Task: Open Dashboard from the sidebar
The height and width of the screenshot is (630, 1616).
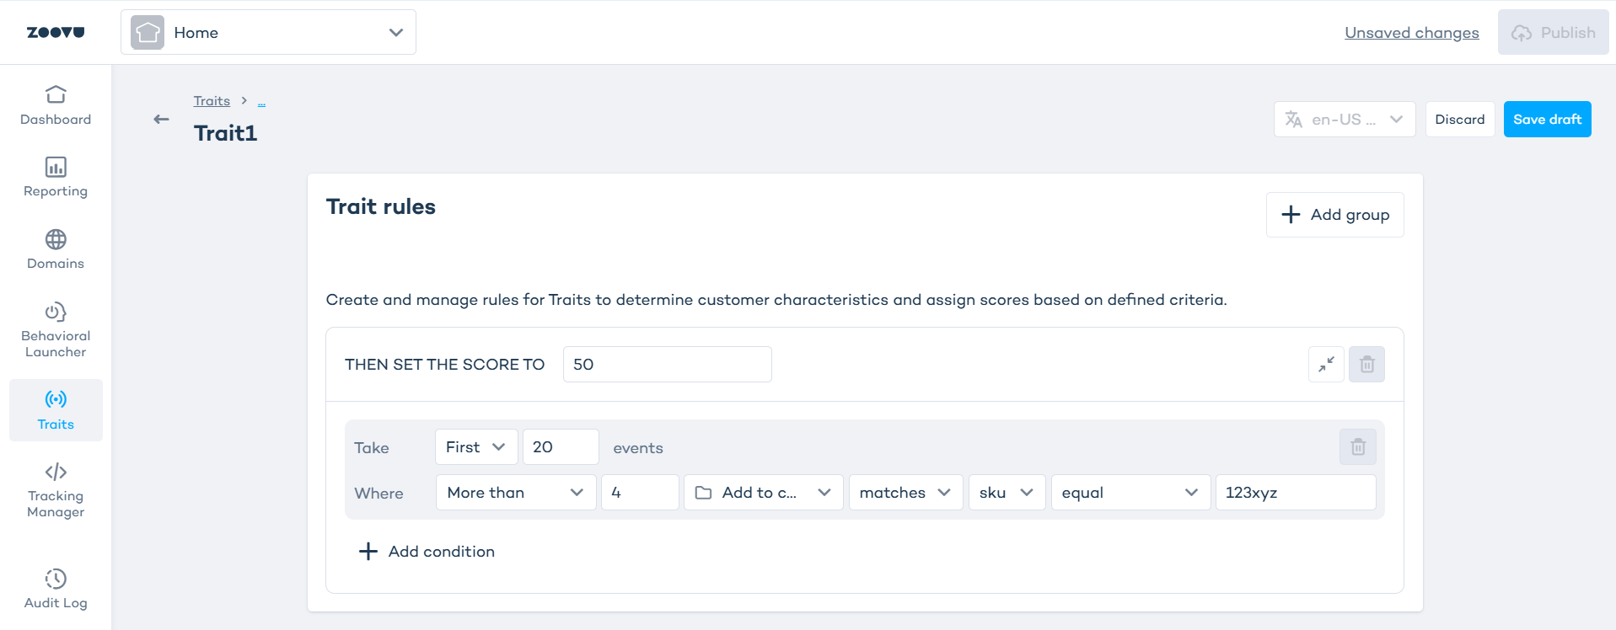Action: pos(56,105)
